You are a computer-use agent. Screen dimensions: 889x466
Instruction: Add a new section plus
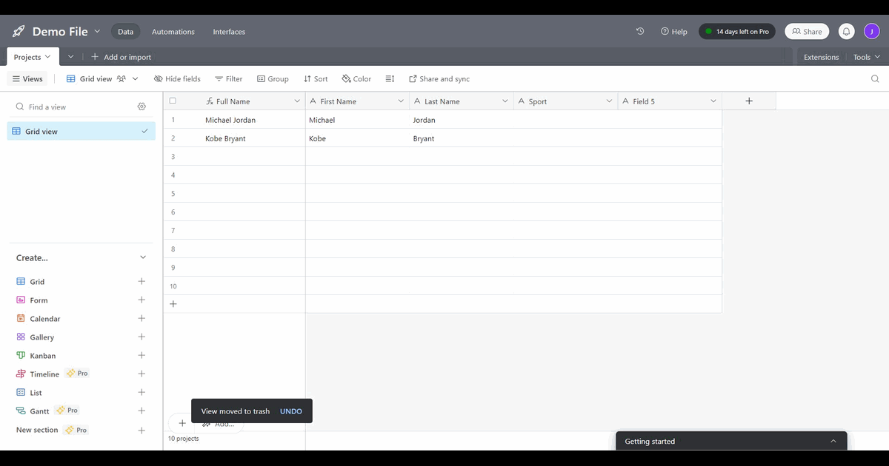point(141,430)
